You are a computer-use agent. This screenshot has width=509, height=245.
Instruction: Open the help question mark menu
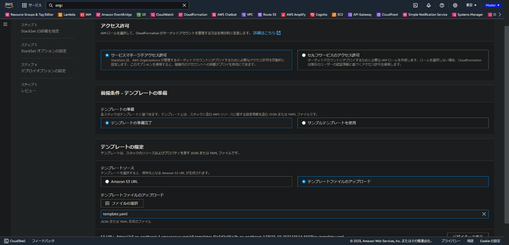442,5
